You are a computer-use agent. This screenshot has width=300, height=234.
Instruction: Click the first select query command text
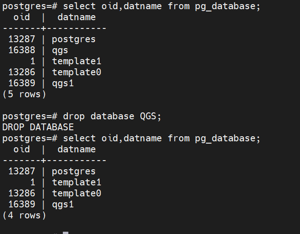[x=161, y=6]
